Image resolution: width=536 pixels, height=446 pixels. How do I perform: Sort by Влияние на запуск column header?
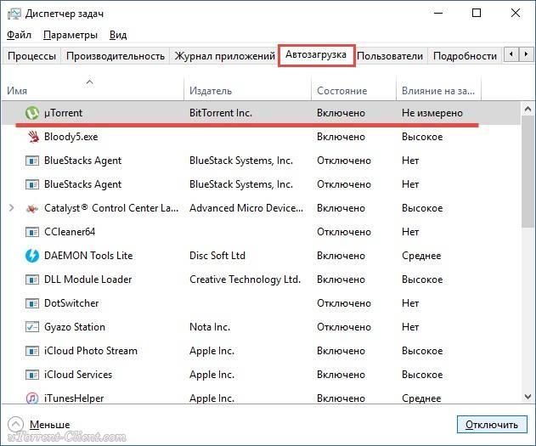click(438, 89)
